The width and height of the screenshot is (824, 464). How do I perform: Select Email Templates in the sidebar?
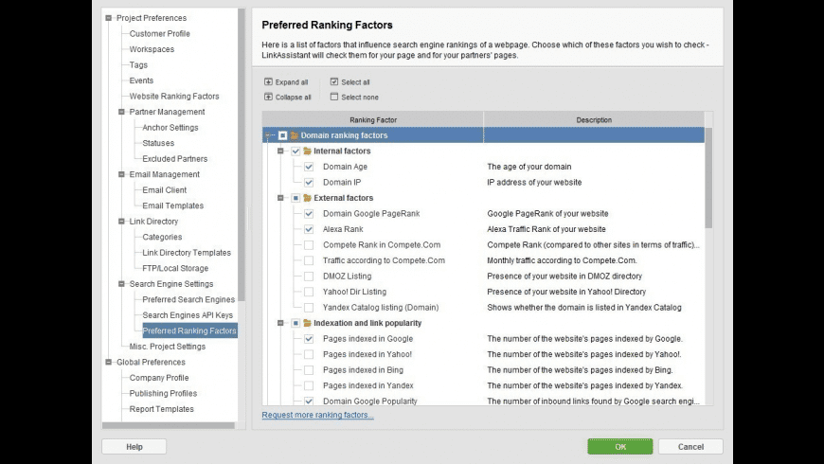click(172, 205)
